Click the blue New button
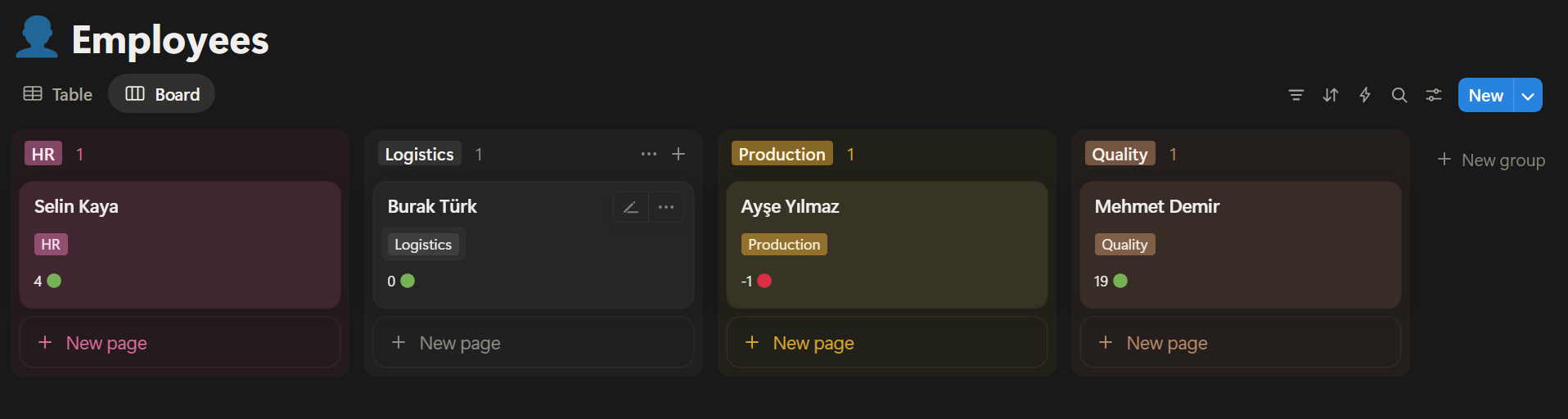 pos(1485,96)
